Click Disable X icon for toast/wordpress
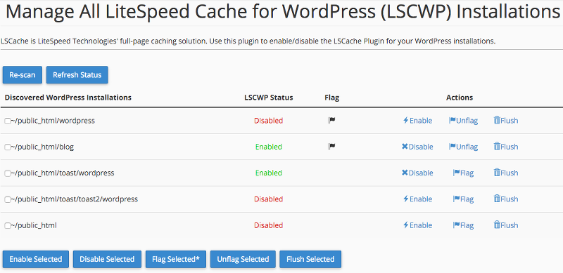 click(x=405, y=173)
